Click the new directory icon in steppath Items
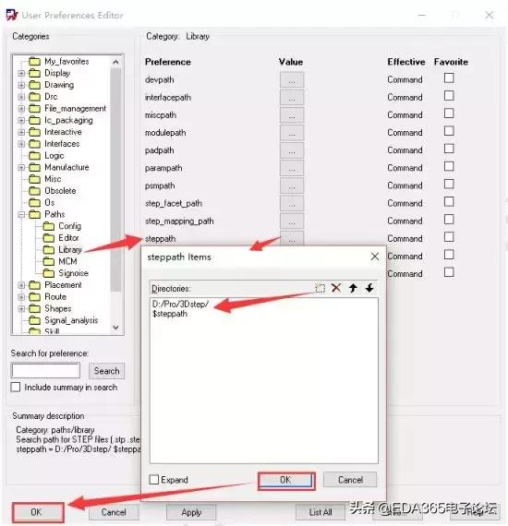The image size is (508, 526). pyautogui.click(x=320, y=288)
